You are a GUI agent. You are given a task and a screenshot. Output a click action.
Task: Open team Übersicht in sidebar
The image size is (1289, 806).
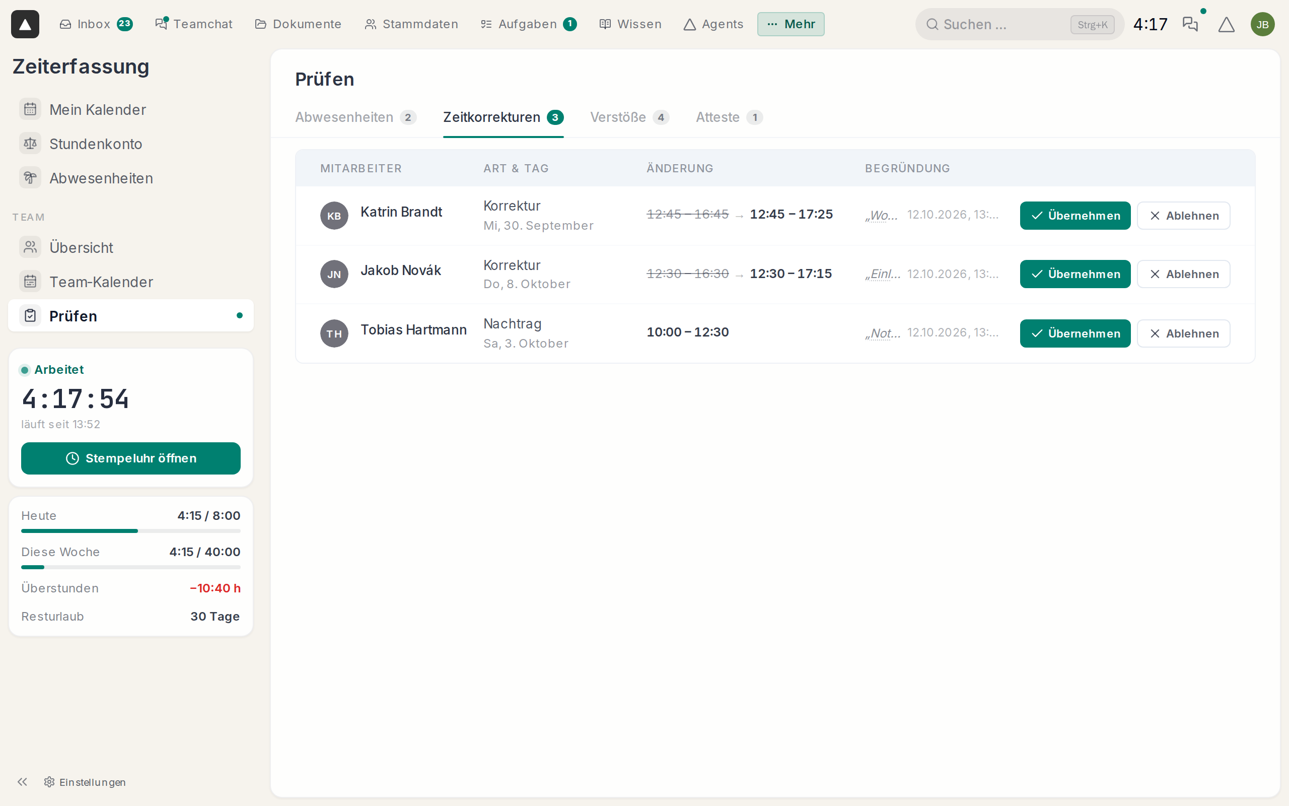(x=130, y=247)
